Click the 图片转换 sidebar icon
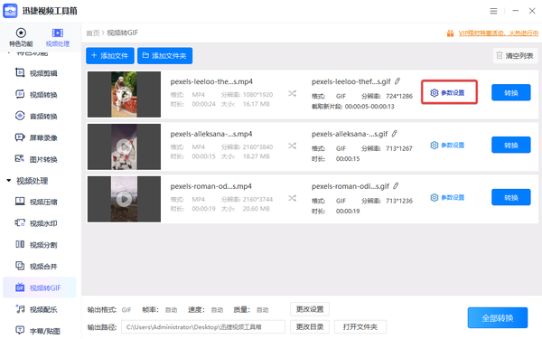Screen dimensions: 542x339 pyautogui.click(x=20, y=159)
